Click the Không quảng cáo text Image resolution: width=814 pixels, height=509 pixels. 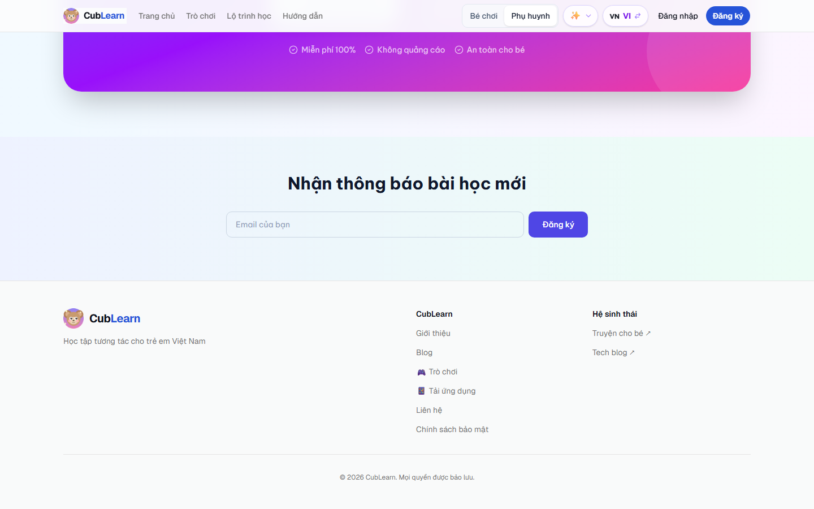[x=411, y=50]
